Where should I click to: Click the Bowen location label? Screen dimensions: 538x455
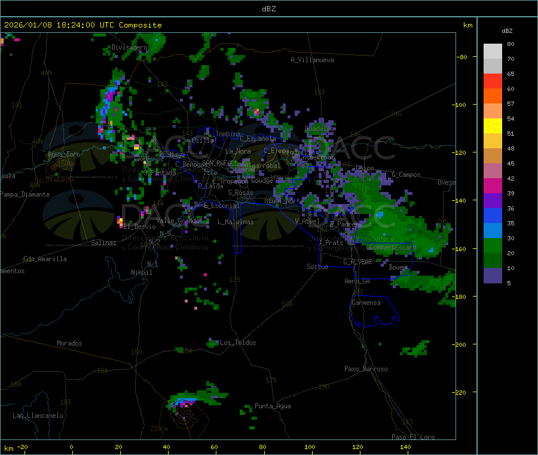click(398, 267)
